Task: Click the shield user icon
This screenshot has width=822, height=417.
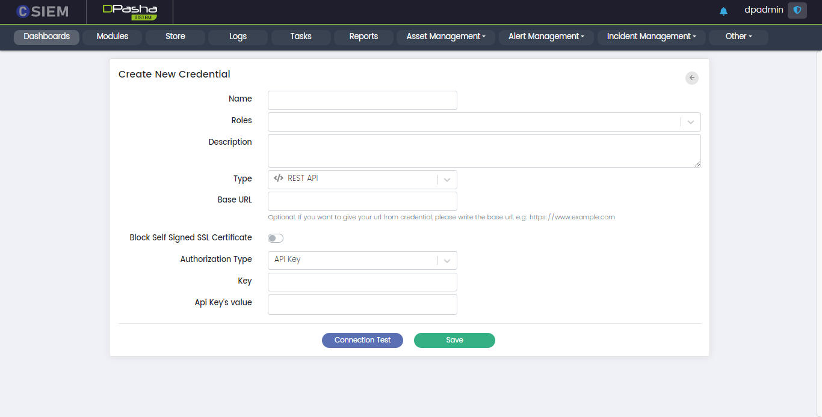Action: point(797,10)
